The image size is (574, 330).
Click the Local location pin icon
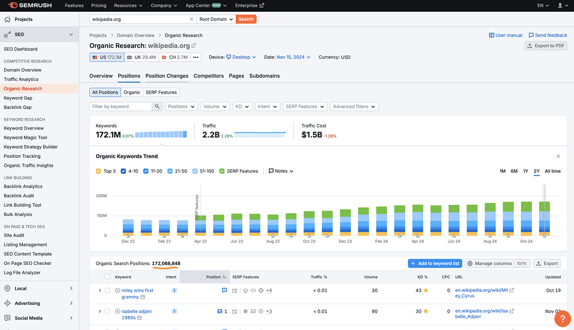click(x=7, y=288)
